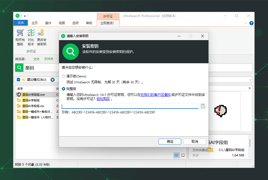This screenshot has height=180, width=268.
Task: Expand the search options dropdown chevron
Action: click(250, 80)
